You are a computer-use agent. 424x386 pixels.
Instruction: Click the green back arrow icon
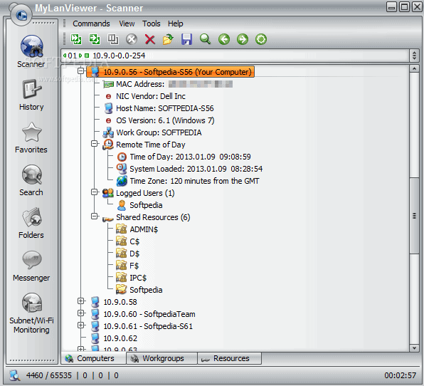[x=224, y=39]
